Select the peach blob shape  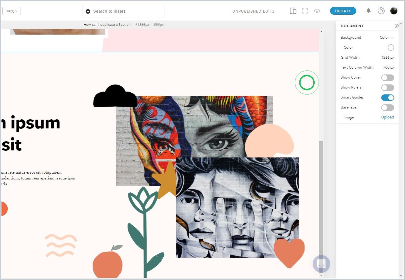point(269,141)
